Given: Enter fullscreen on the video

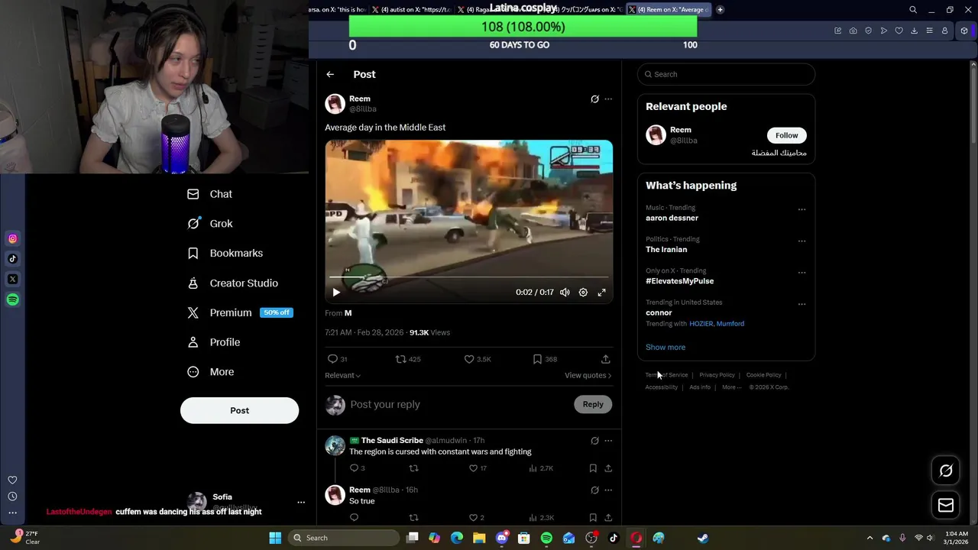Looking at the screenshot, I should [x=601, y=292].
